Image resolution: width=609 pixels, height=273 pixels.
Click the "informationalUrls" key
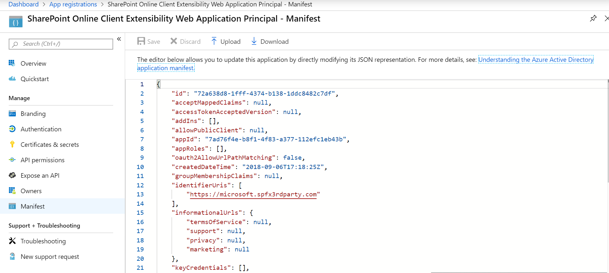tap(207, 213)
